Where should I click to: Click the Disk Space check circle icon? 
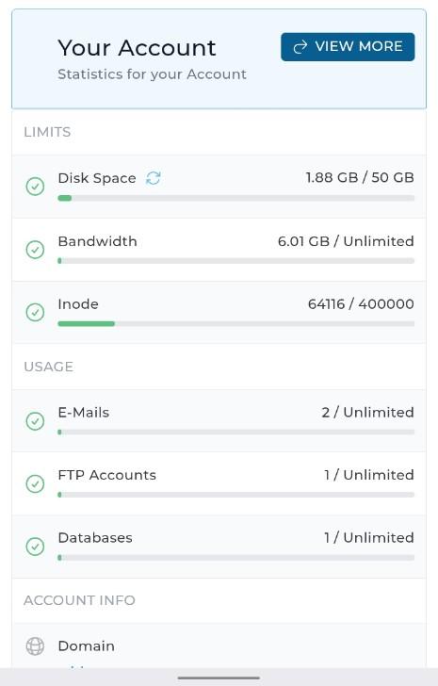[x=35, y=187]
